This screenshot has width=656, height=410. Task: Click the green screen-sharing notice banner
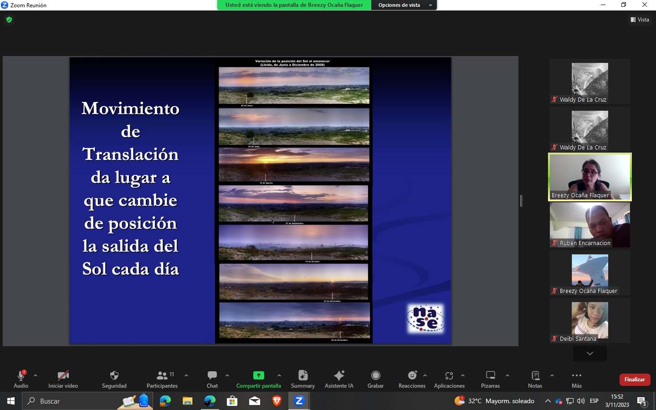point(294,5)
